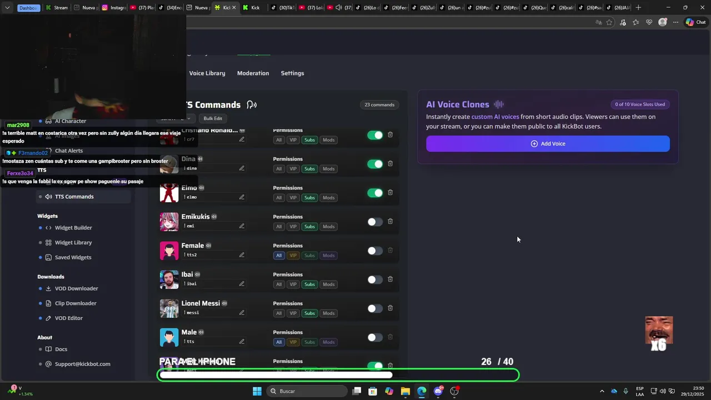Preview the Lionel Messi voice with the speaker icon
711x400 pixels.
pyautogui.click(x=224, y=303)
